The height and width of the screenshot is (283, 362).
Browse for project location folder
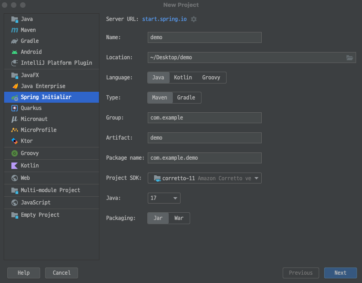click(350, 58)
